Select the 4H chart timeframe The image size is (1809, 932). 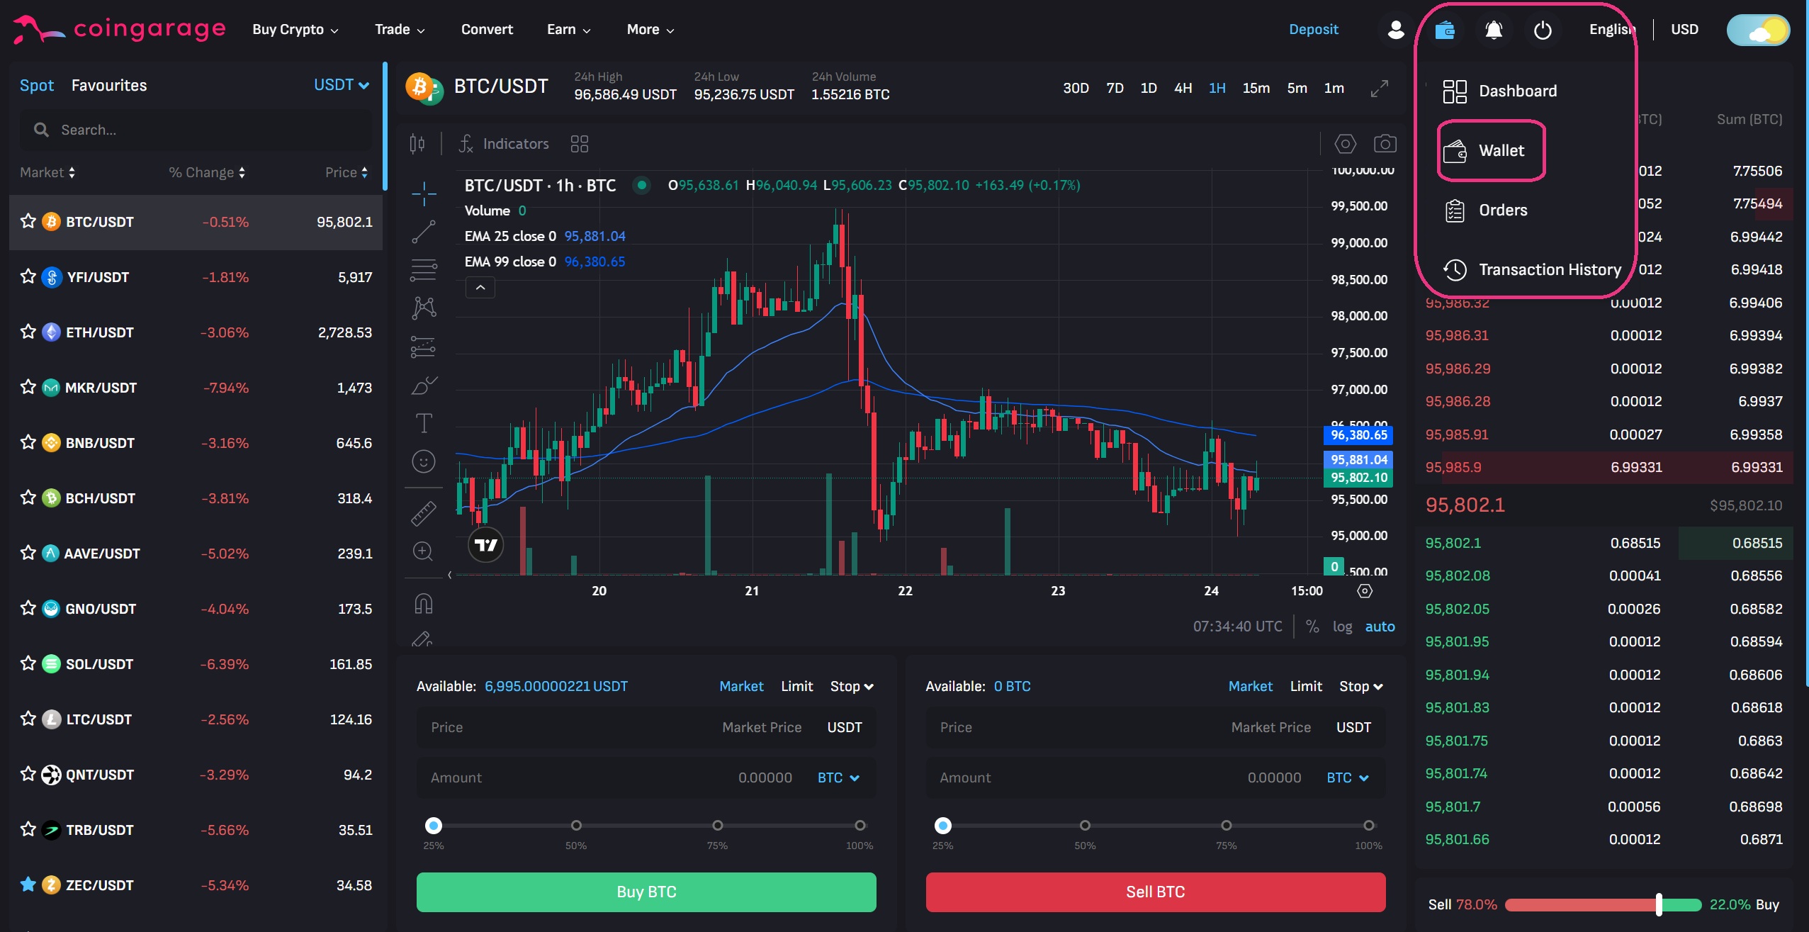click(1183, 88)
